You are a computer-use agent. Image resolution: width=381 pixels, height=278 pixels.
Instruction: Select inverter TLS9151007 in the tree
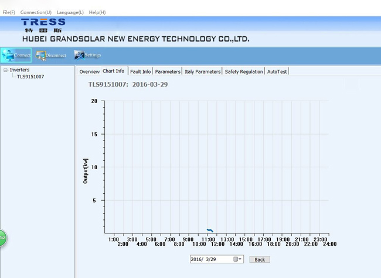coord(30,77)
